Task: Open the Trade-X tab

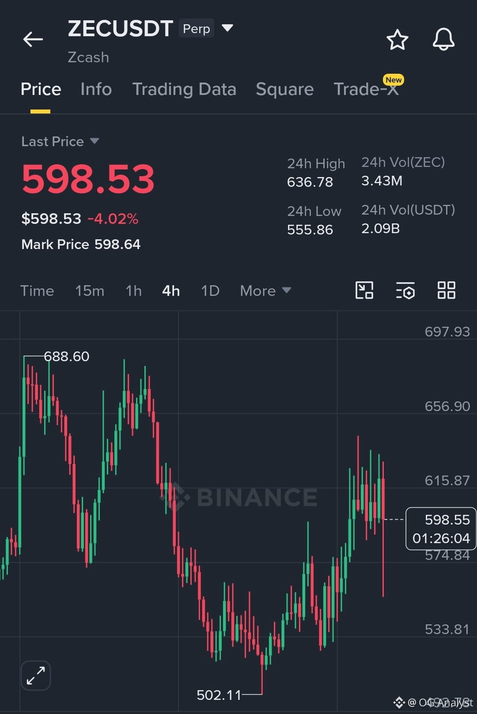Action: tap(366, 89)
